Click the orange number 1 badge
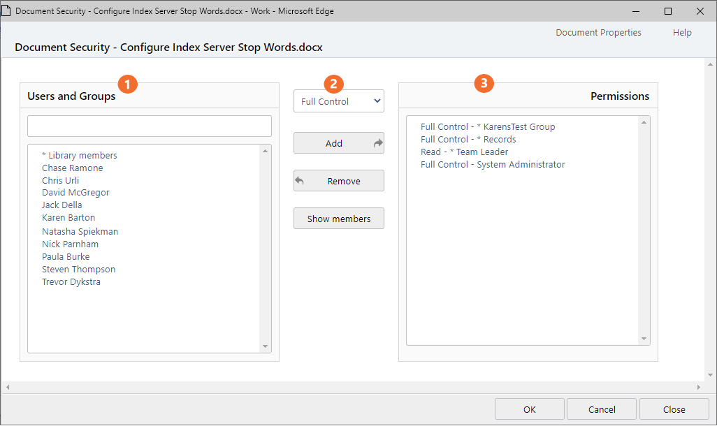 [127, 84]
